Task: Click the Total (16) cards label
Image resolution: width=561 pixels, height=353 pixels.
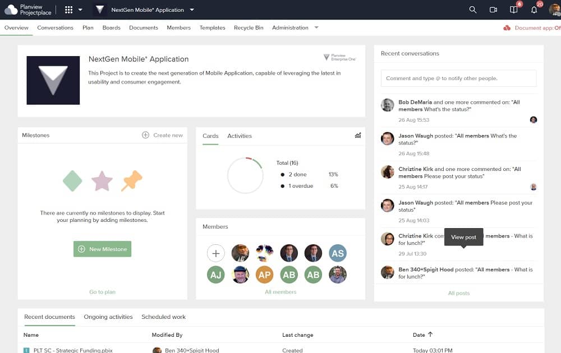Action: (287, 162)
